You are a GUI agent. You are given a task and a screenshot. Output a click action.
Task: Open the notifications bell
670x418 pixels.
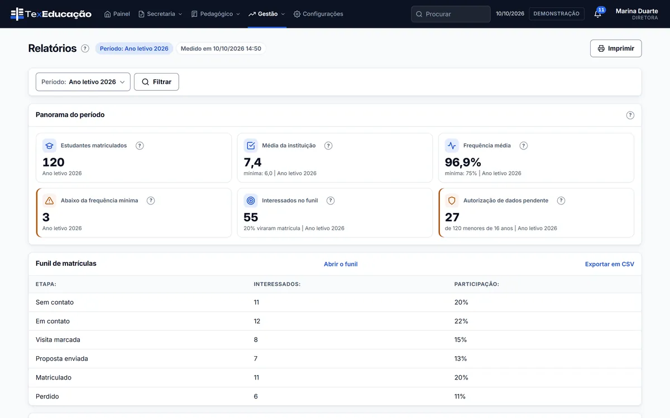pos(598,14)
